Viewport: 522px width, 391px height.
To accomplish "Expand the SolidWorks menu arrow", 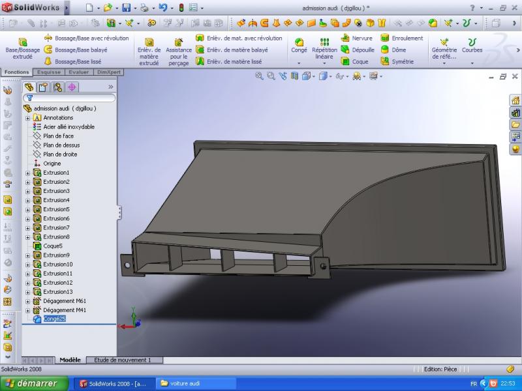I will (67, 8).
